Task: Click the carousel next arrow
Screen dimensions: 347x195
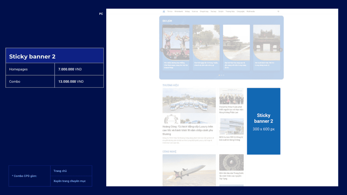Action: click(281, 50)
